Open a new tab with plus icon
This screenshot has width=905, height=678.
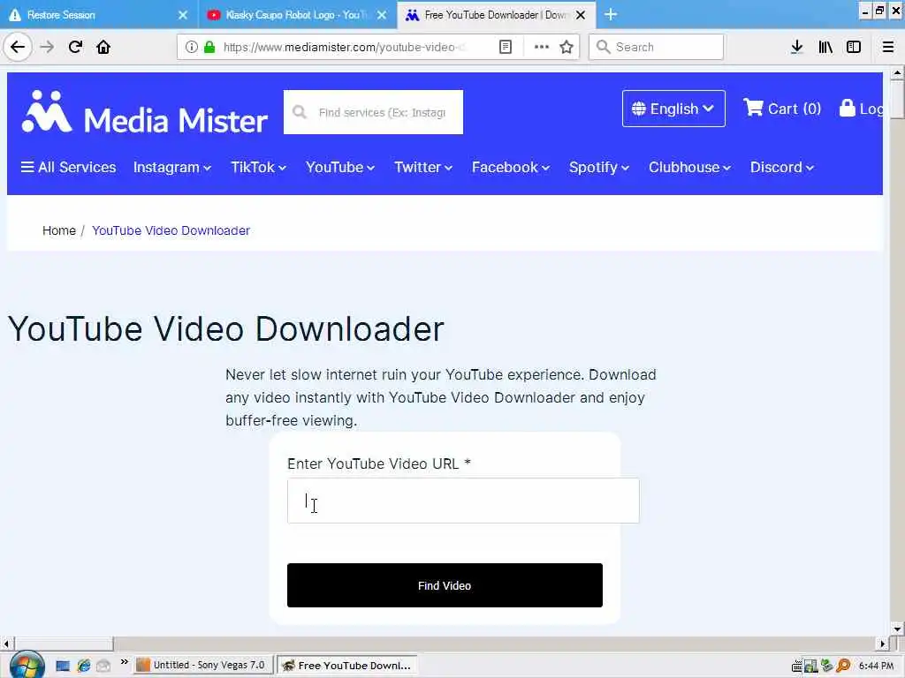[611, 14]
